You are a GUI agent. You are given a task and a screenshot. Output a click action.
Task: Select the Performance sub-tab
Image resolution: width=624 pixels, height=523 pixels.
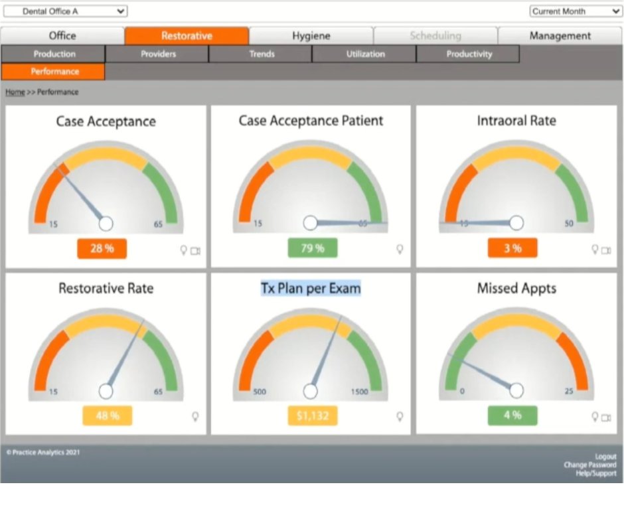[53, 72]
